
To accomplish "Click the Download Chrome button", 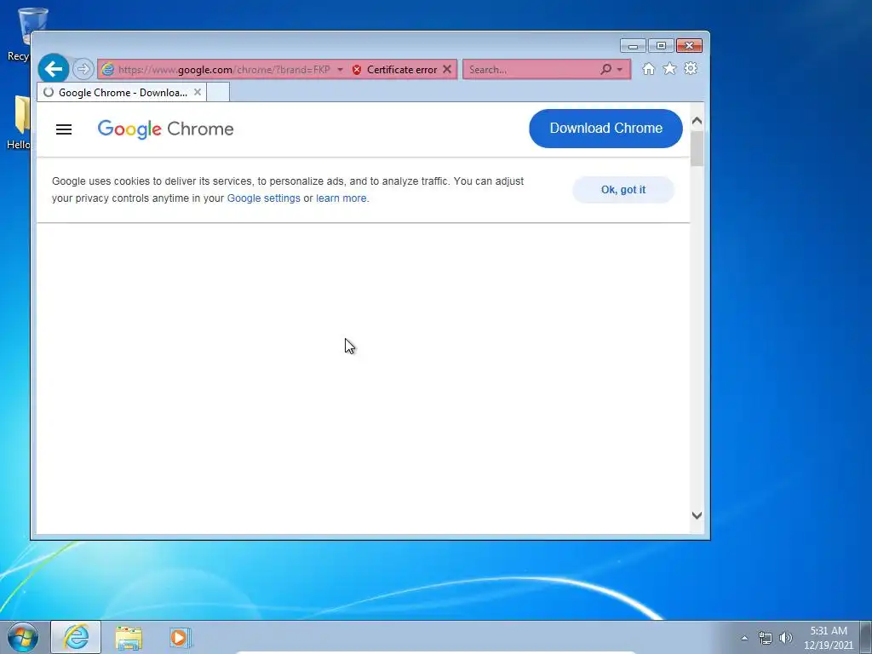I will click(605, 129).
